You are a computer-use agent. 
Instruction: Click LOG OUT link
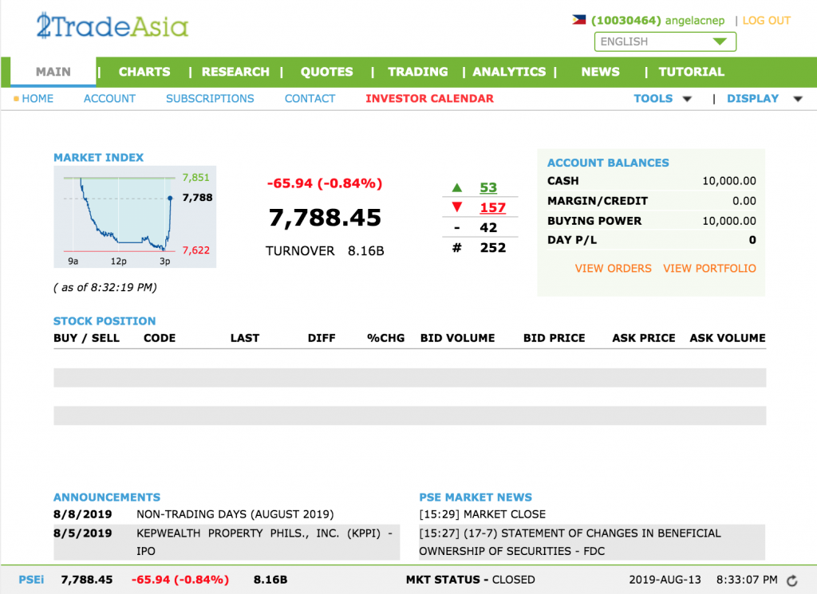(767, 20)
